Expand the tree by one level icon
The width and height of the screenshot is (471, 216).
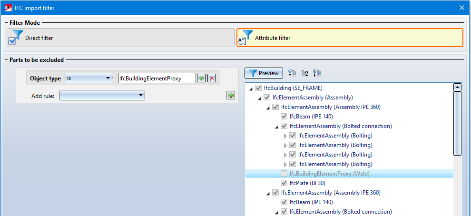(x=317, y=73)
